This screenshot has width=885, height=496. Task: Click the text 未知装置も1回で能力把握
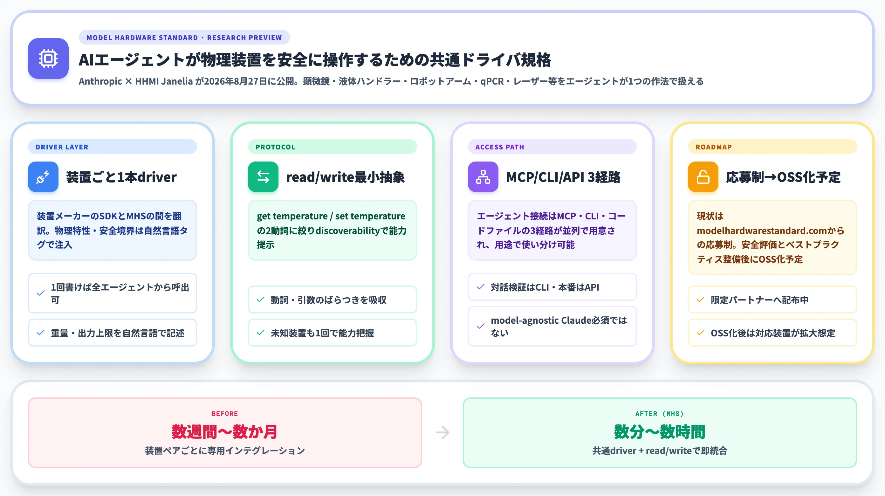coord(322,333)
